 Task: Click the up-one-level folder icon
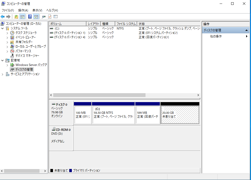pos(16,17)
